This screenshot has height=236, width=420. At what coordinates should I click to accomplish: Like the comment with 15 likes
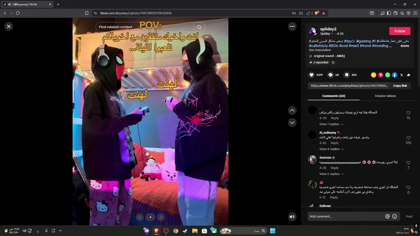[408, 113]
